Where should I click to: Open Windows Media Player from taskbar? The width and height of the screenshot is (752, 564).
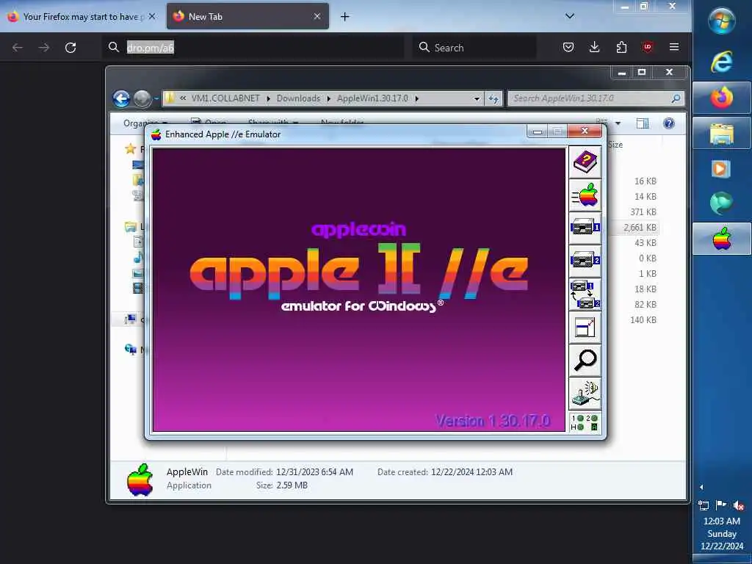point(721,169)
